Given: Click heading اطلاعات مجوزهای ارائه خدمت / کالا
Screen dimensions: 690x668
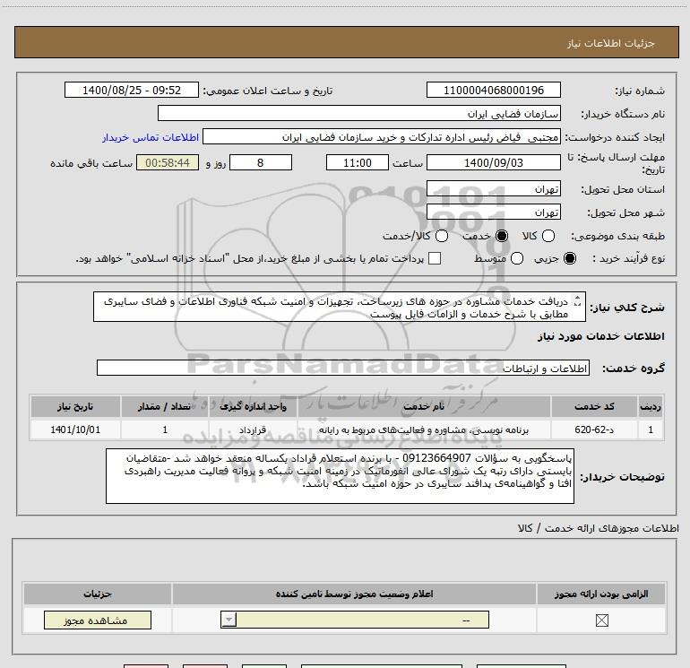Looking at the screenshot, I should [x=598, y=528].
